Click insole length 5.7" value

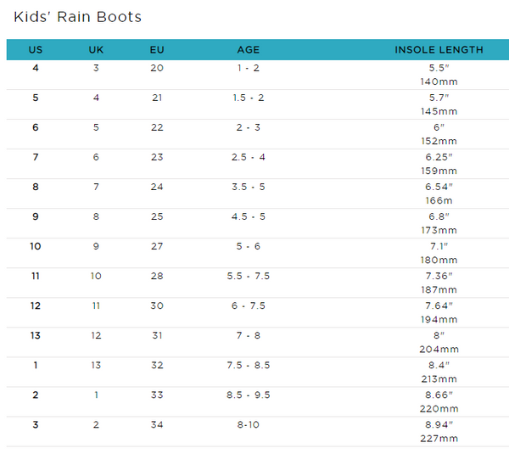click(x=439, y=98)
